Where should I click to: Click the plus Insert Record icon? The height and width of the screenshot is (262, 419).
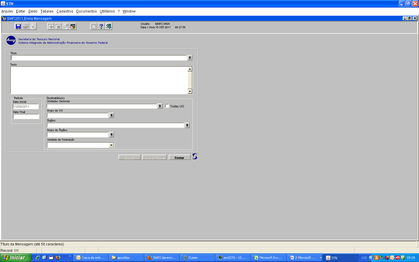pos(51,26)
